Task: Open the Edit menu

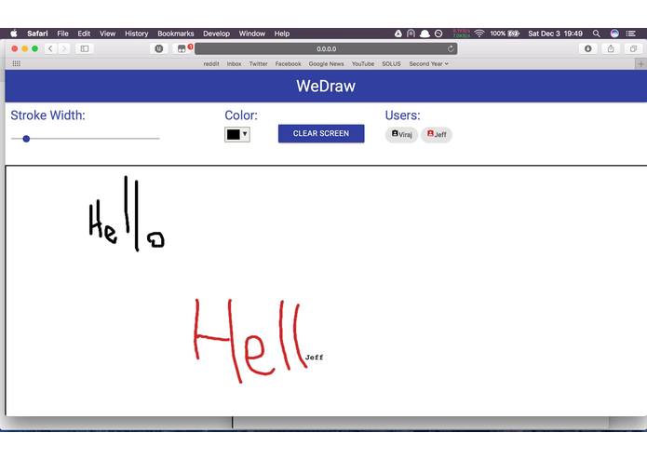Action: (x=84, y=34)
